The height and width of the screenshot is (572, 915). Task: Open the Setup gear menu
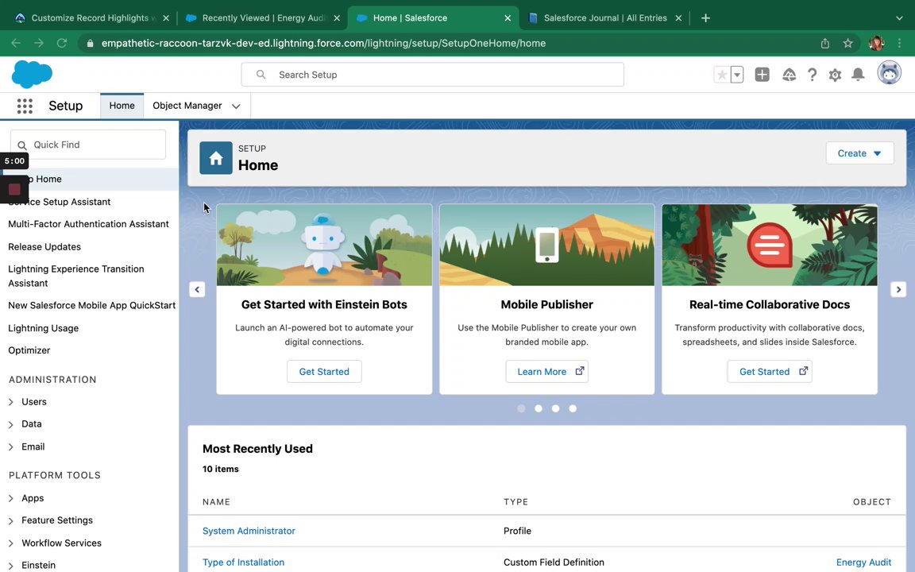835,75
